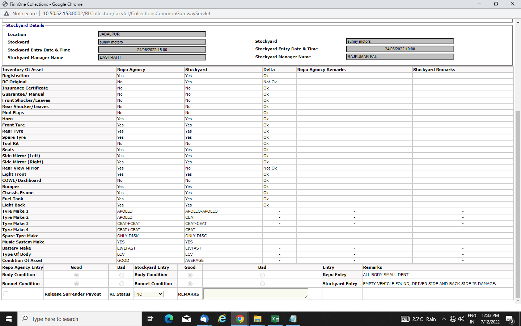Screen dimensions: 521x326
Task: Click the volume speaker tray icon
Action: (461, 319)
